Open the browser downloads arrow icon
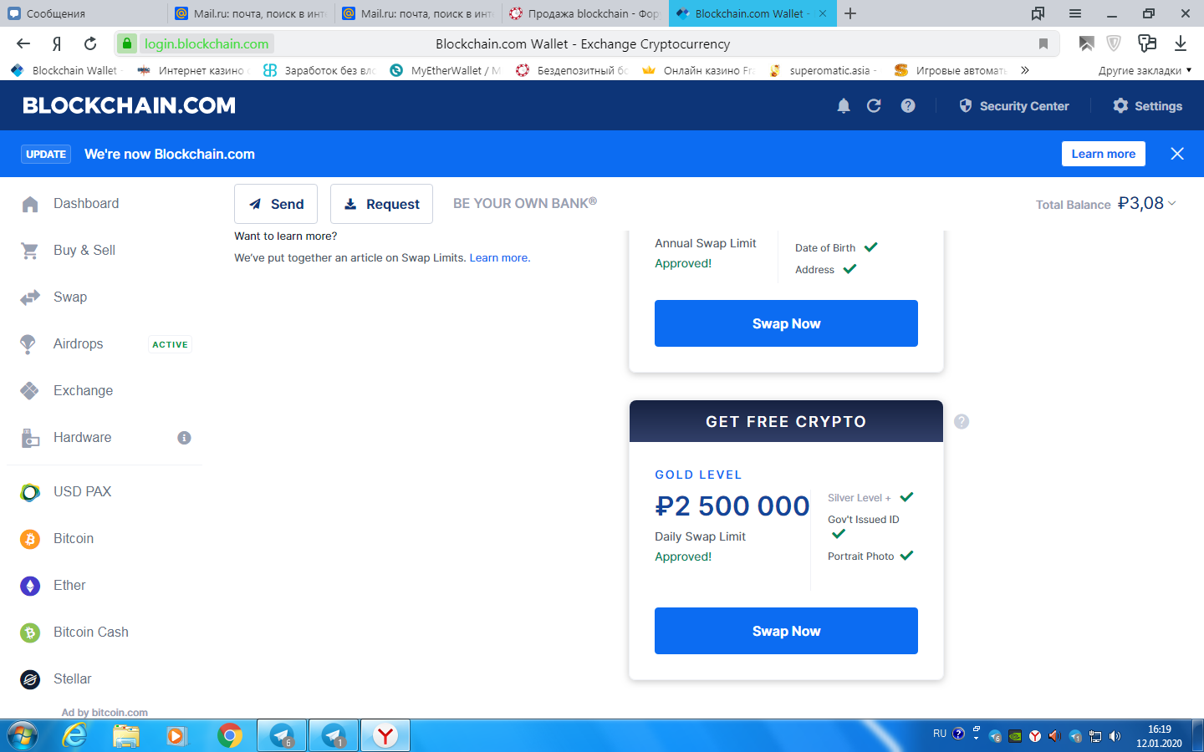The image size is (1204, 752). pyautogui.click(x=1181, y=43)
